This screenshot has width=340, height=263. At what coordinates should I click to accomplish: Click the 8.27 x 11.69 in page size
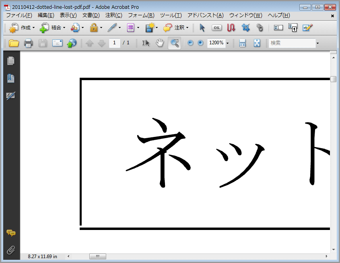coord(42,257)
